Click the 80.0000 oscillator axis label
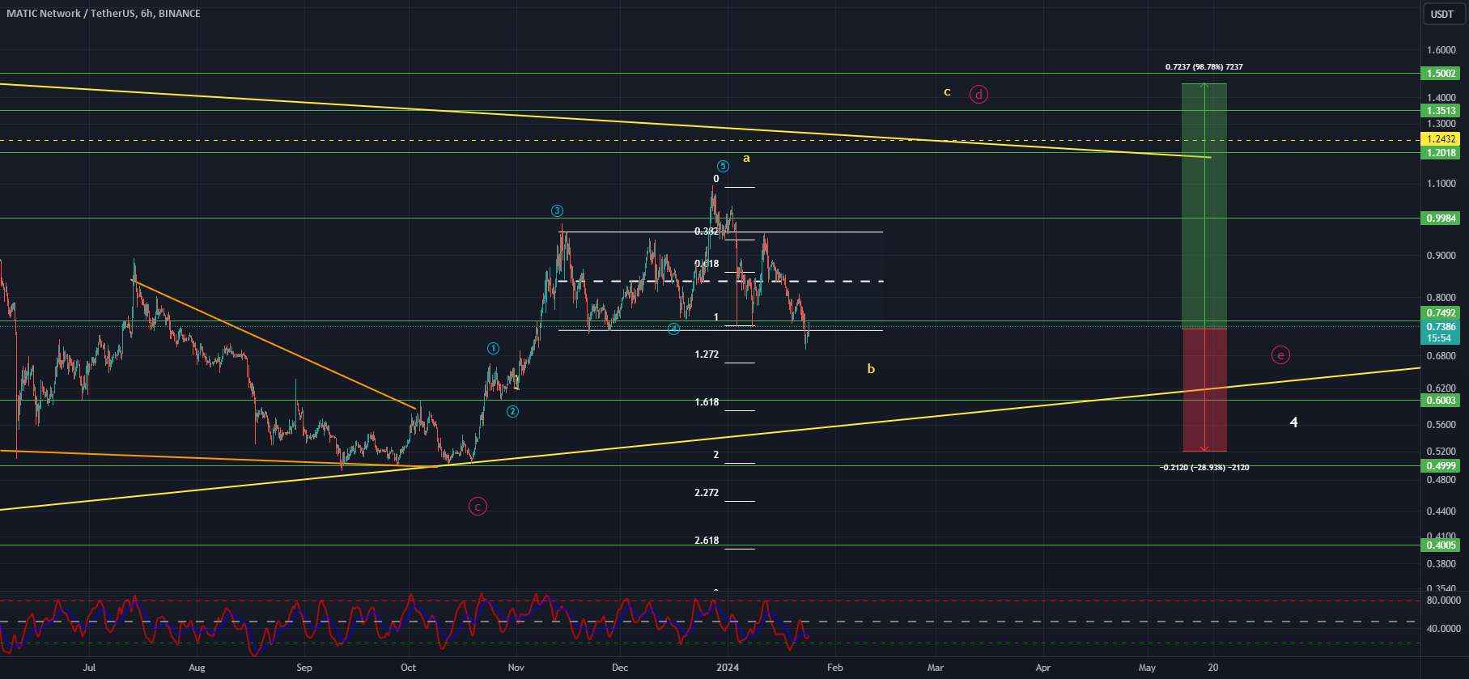 click(1443, 600)
